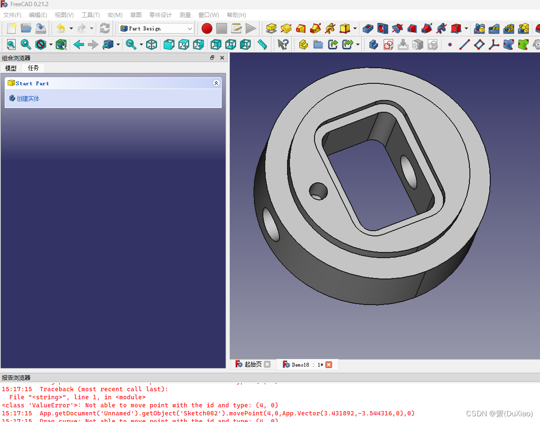Open the 编辑(E) menu
Screen dimensions: 540x422
[x=38, y=15]
